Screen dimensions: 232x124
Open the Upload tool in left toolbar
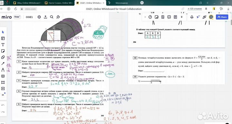(x=3, y=89)
